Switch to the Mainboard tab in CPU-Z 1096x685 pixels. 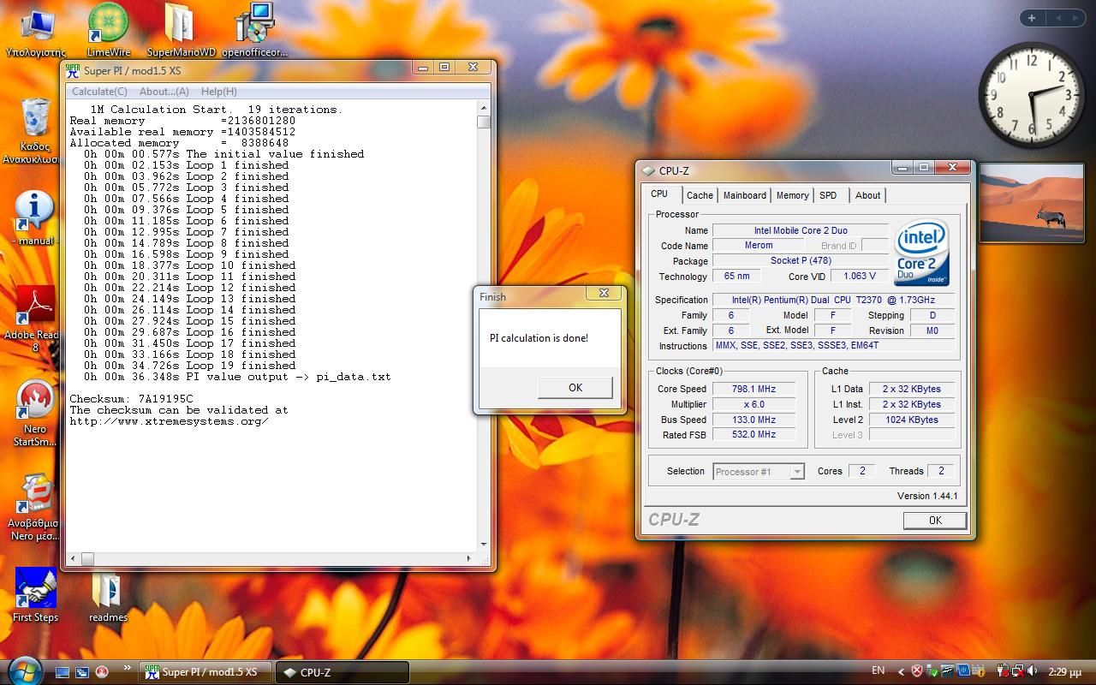tap(745, 195)
